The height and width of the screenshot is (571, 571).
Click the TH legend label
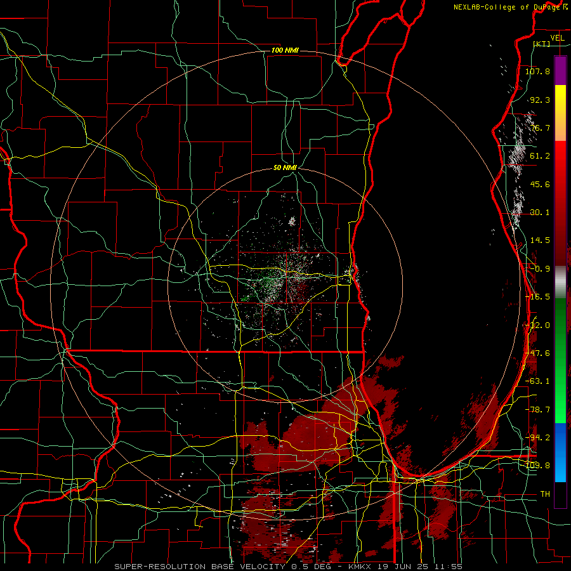(545, 494)
